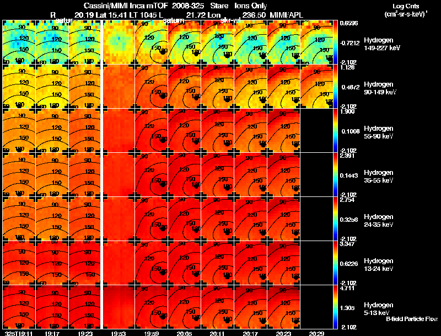
Task: Click the 19:59 time label
Action: click(x=151, y=333)
